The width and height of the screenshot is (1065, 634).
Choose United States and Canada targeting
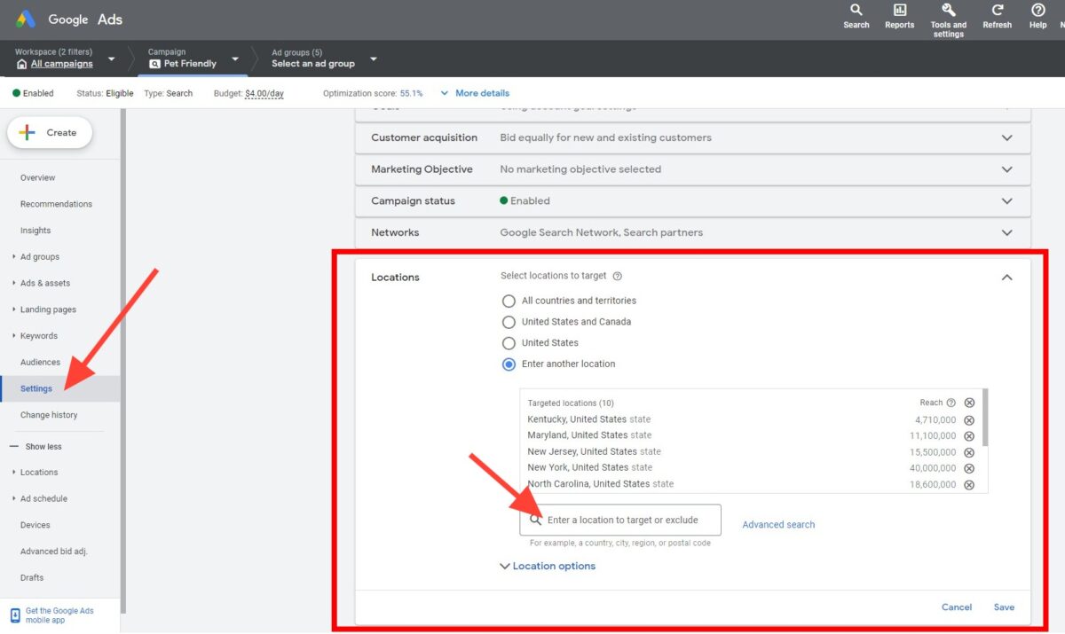[509, 322]
